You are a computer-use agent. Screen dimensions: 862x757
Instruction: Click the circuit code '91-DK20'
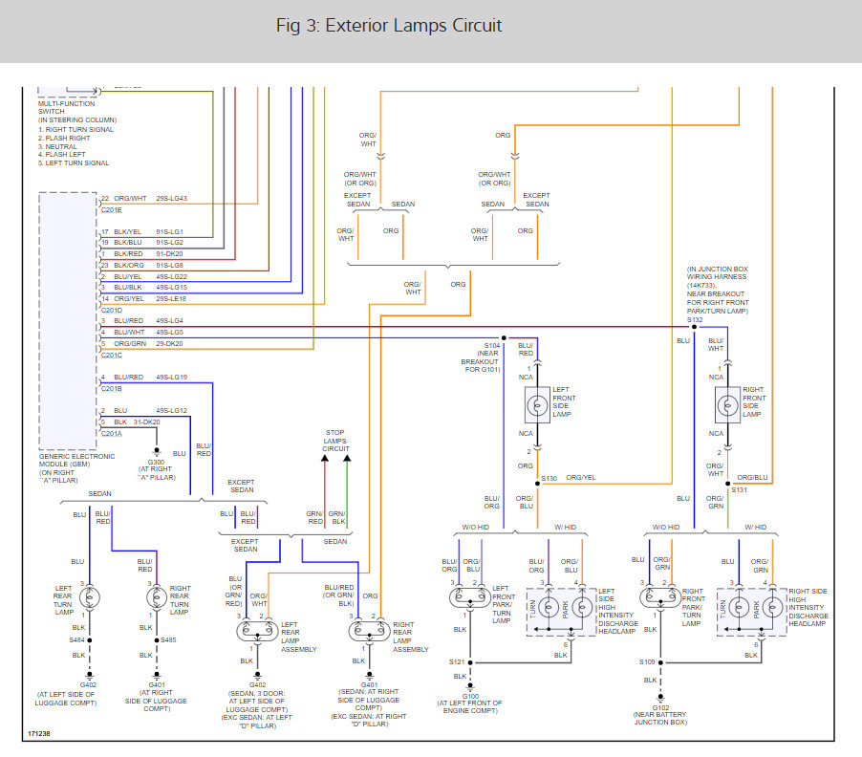(x=169, y=253)
